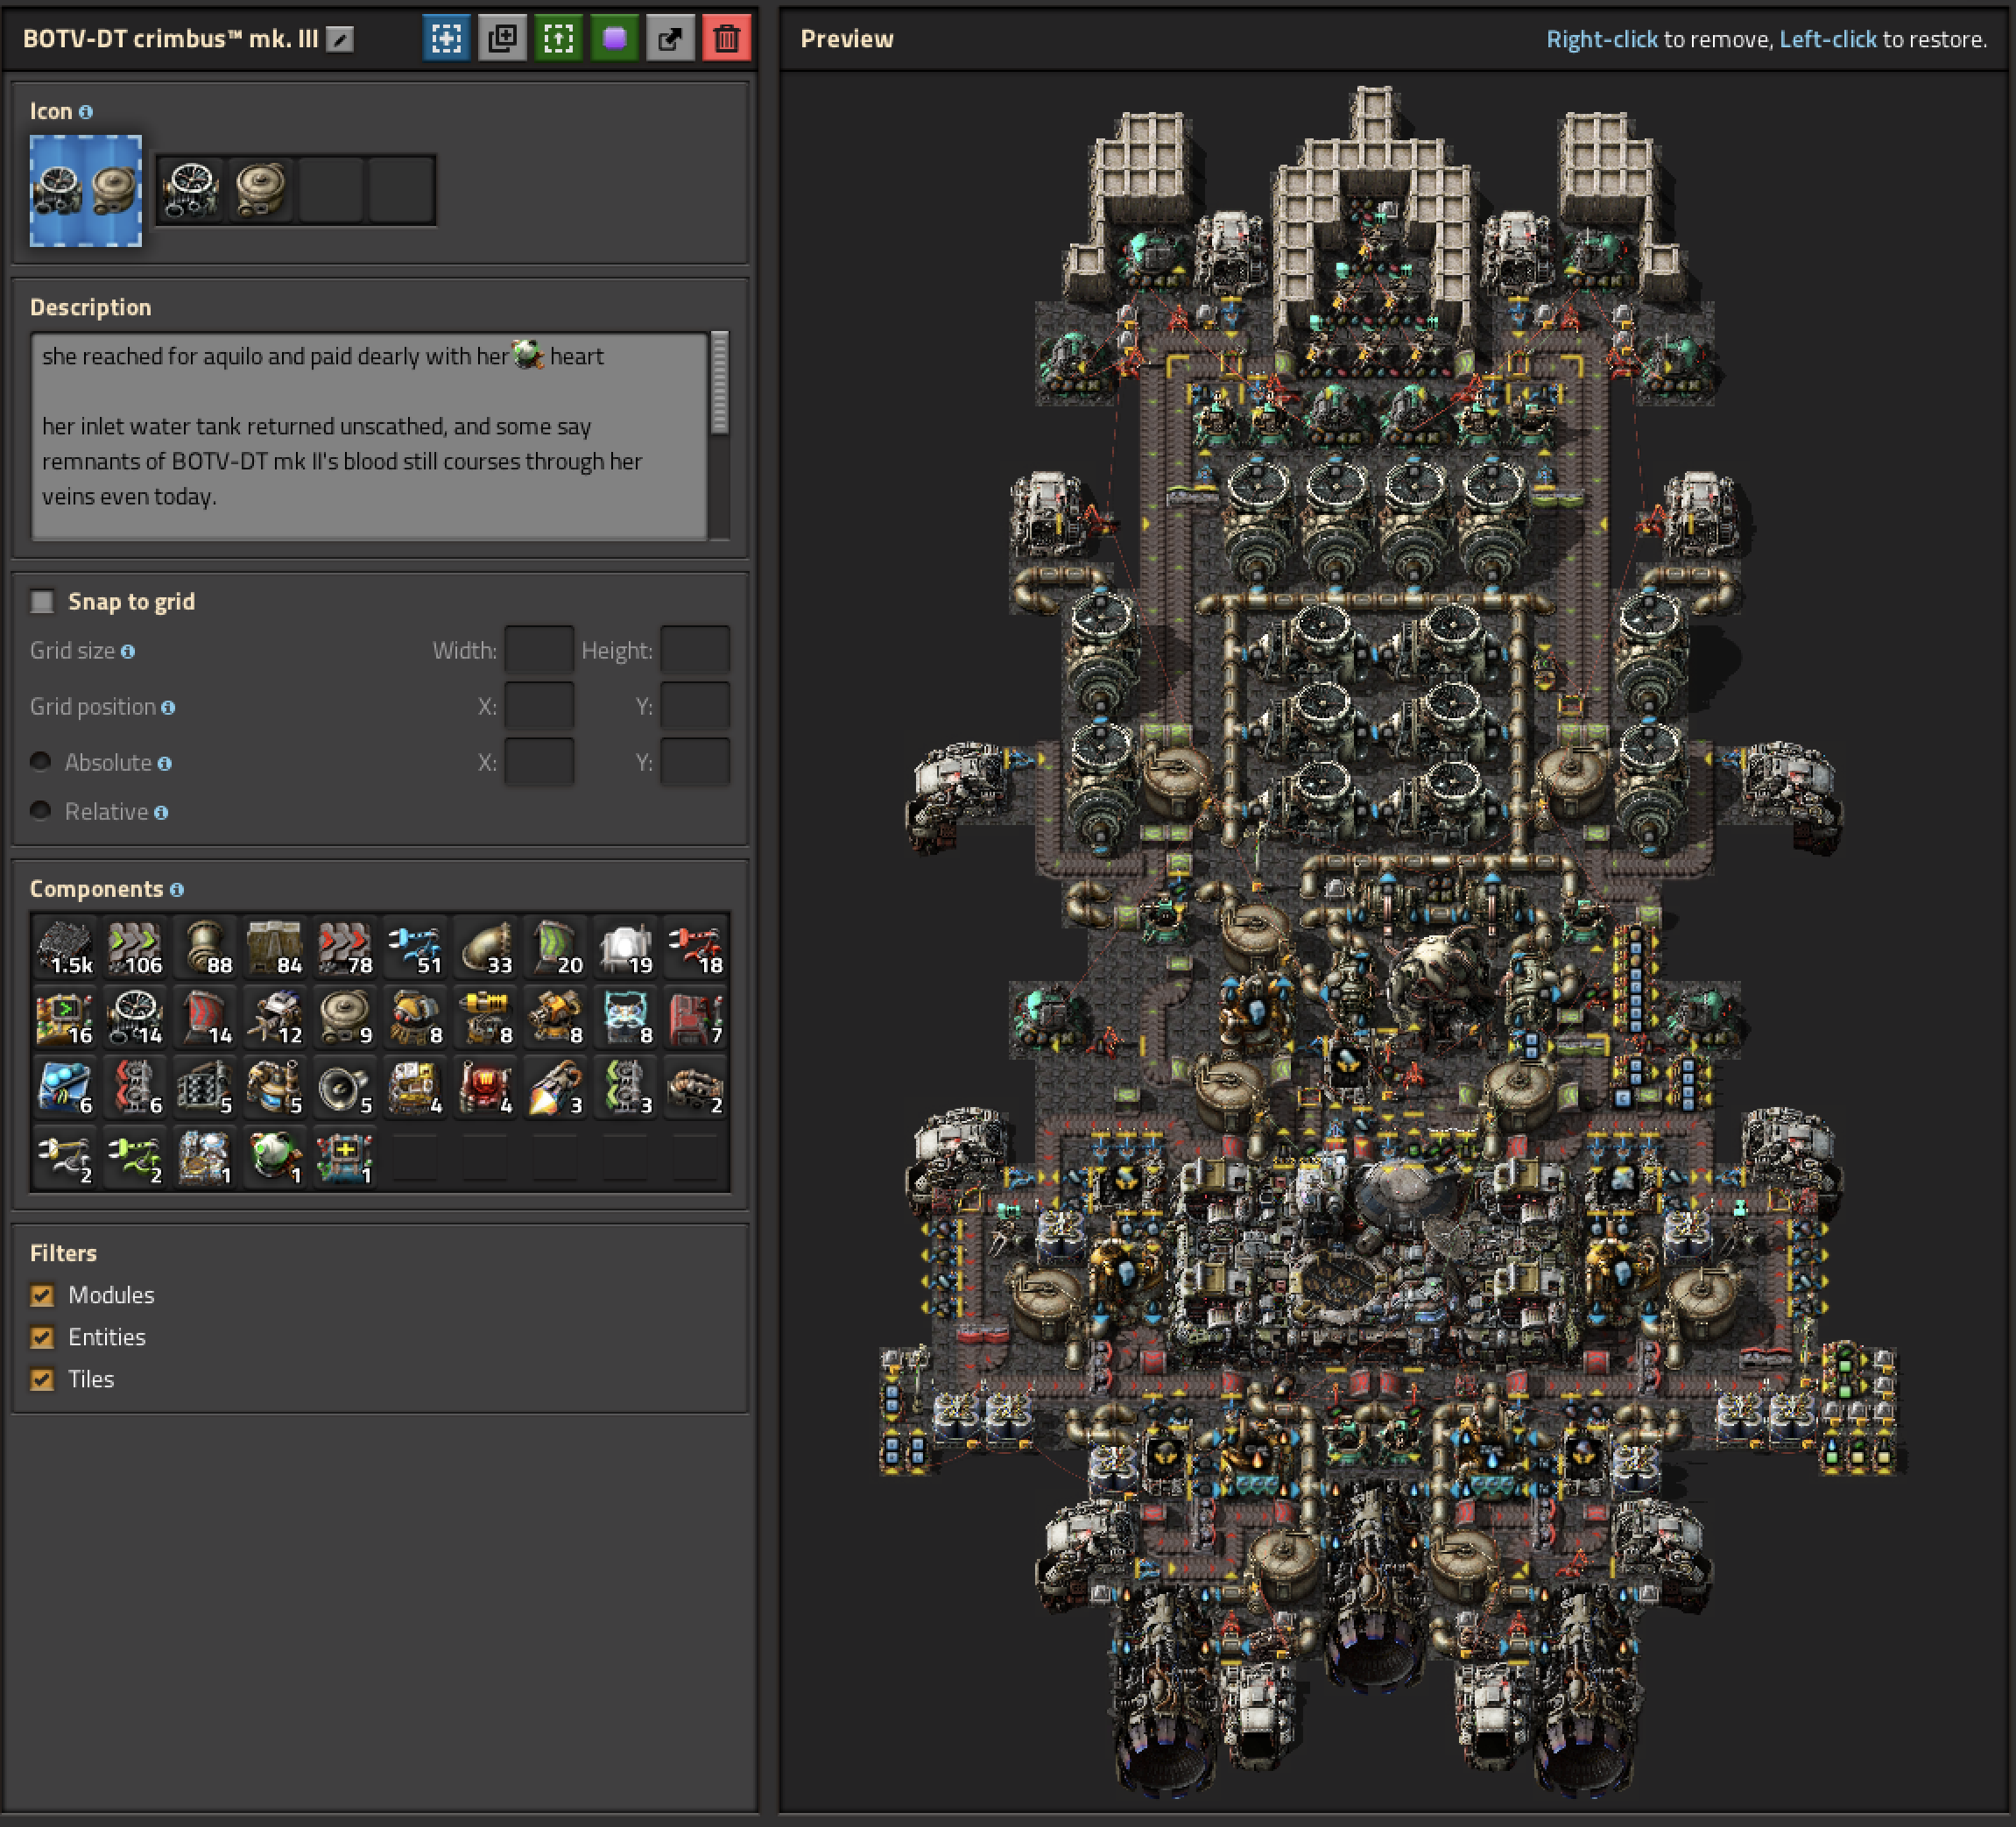
Task: Select the Absolute radio button
Action: click(41, 761)
